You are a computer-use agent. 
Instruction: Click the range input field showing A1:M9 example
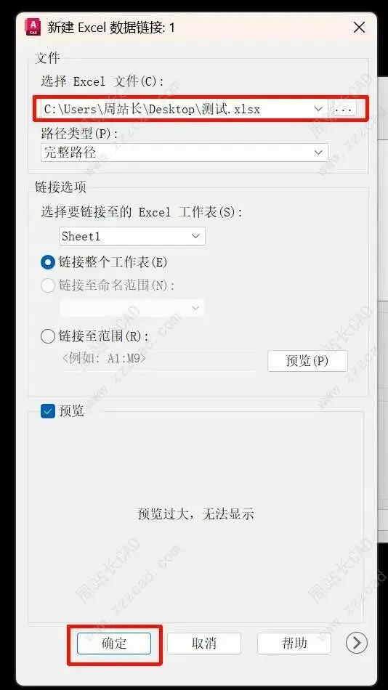158,360
